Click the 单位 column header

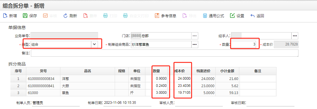pyautogui.click(x=137, y=71)
